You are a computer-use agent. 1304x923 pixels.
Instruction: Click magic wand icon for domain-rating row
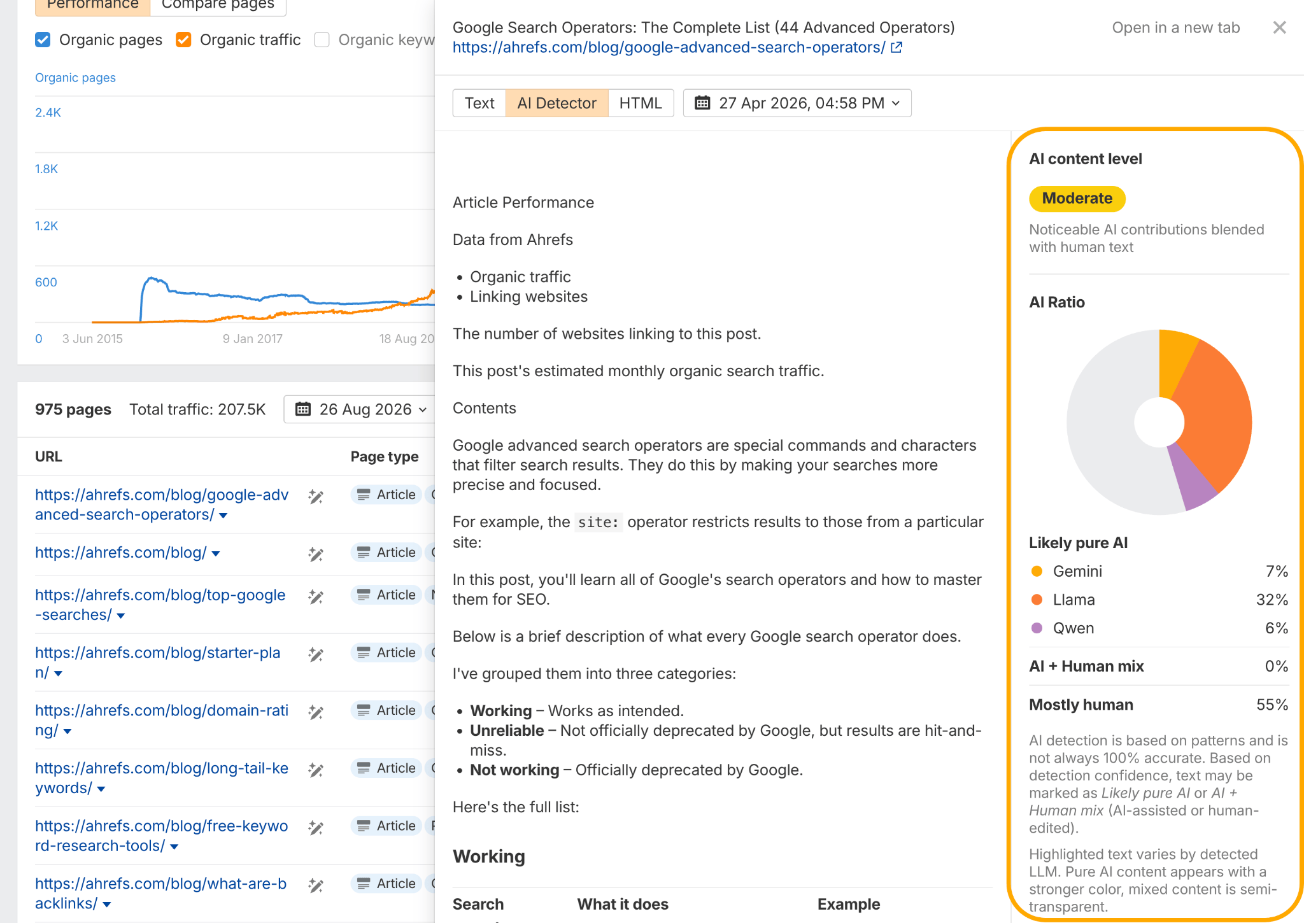[x=316, y=712]
